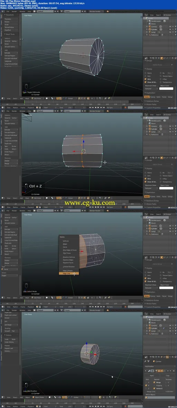Remove the Mirror modifier with its X icon
The width and height of the screenshot is (177, 408).
pyautogui.click(x=174, y=371)
